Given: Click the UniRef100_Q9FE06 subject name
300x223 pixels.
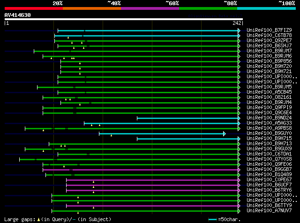Looking at the screenshot, I should point(269,164).
